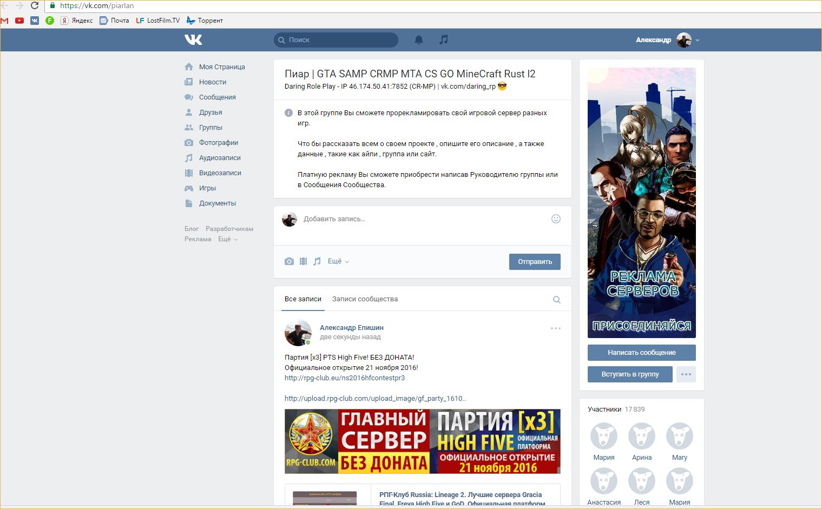Screen dimensions: 822x509
Task: Select the Все записи tab
Action: pos(303,299)
